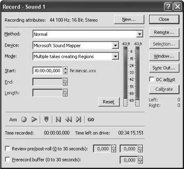Jump to start with Go to Start icon

58,119
